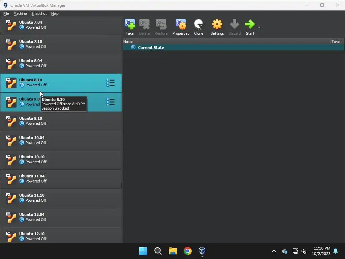Select the Ubuntu 12.04 virtual machine

(61, 218)
